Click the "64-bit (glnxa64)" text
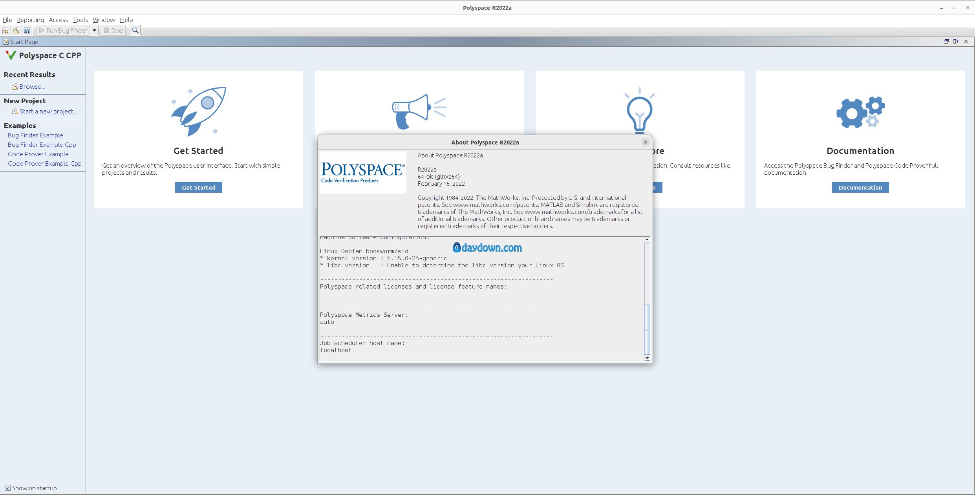The image size is (975, 495). (439, 177)
